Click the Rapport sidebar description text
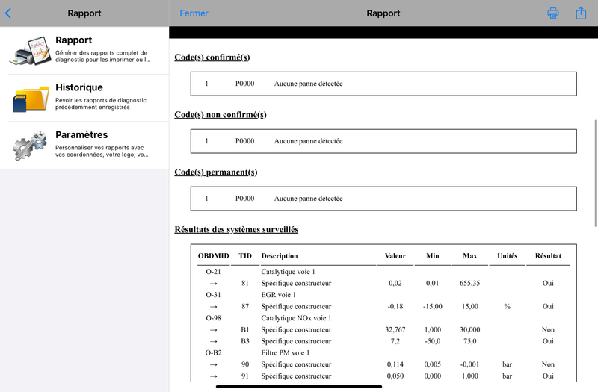598x392 pixels. click(102, 57)
